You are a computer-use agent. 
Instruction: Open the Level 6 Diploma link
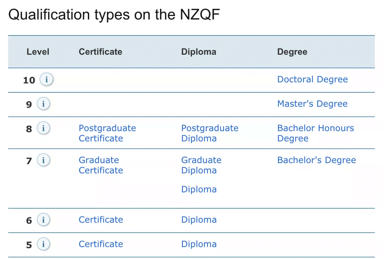click(x=199, y=220)
